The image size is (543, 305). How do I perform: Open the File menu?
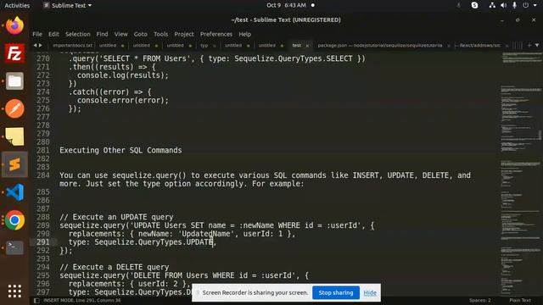(37, 34)
